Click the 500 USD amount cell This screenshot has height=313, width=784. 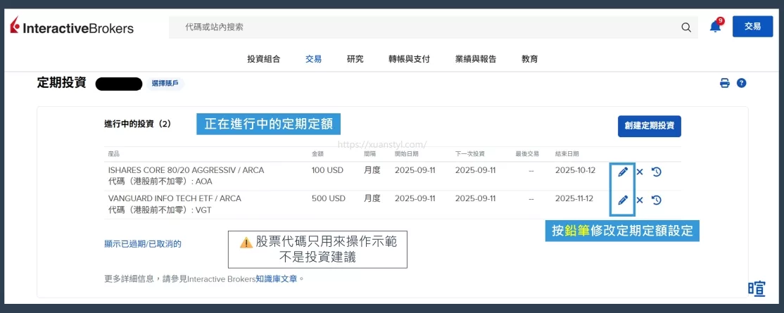(x=329, y=198)
